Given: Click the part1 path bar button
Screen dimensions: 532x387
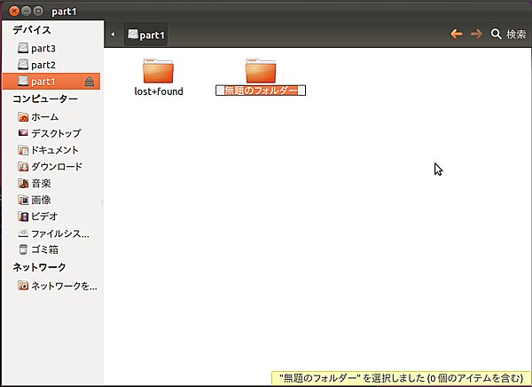Looking at the screenshot, I should (x=146, y=35).
